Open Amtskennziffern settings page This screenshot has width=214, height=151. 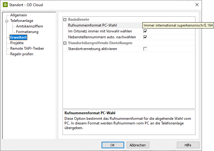click(29, 26)
